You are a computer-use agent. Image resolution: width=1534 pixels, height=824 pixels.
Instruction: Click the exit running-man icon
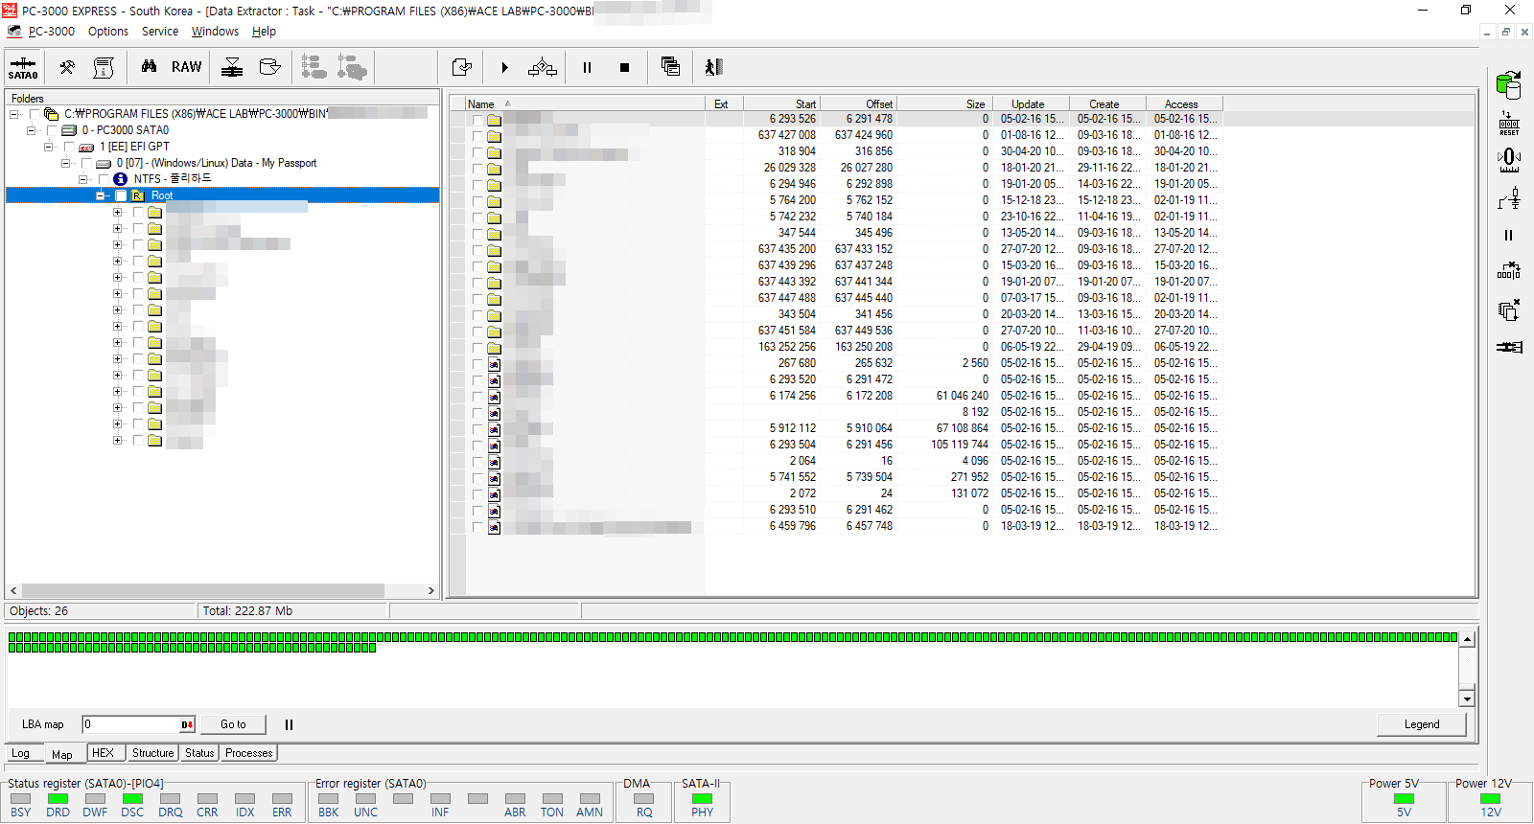pos(713,67)
